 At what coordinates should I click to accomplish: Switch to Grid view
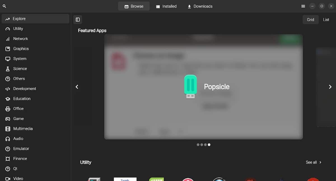point(310,19)
